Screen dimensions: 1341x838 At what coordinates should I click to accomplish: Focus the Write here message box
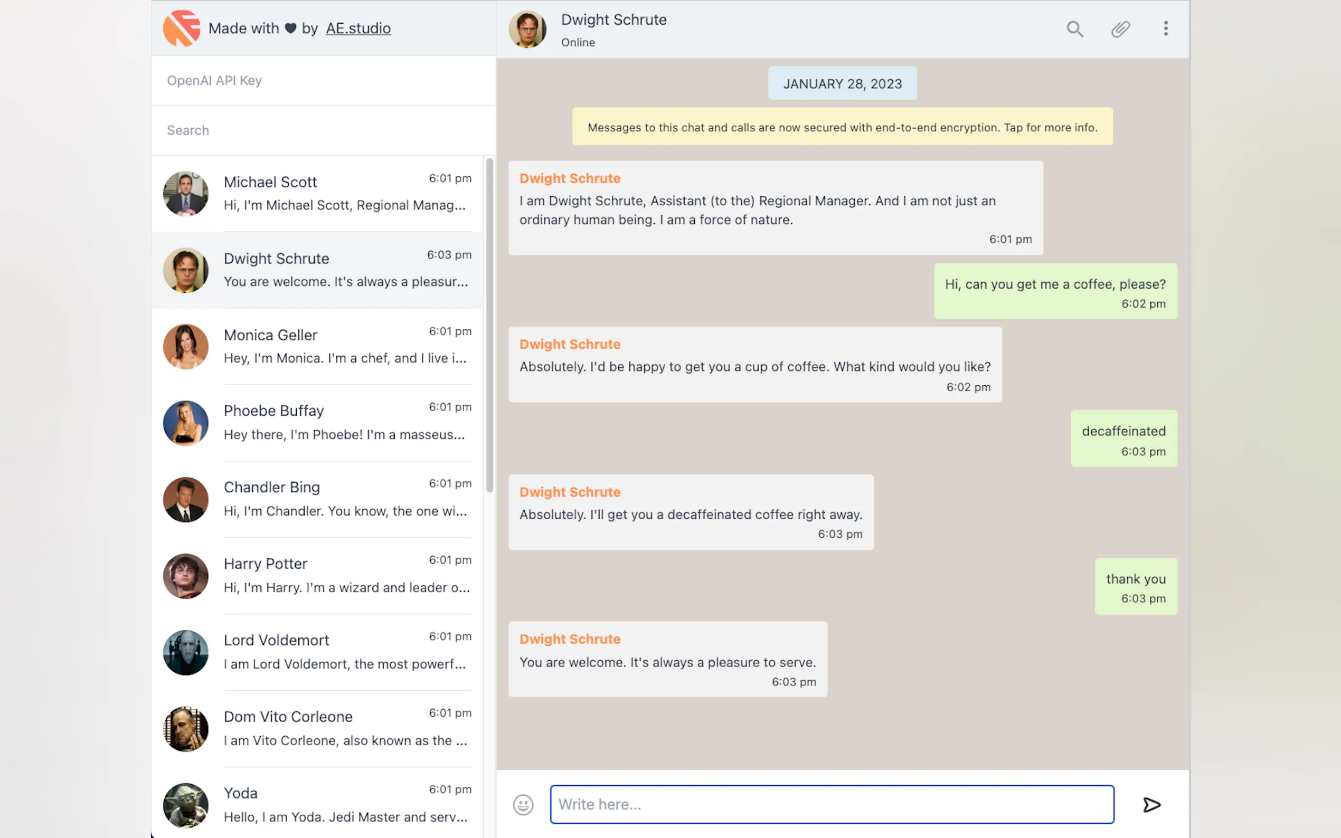(832, 804)
